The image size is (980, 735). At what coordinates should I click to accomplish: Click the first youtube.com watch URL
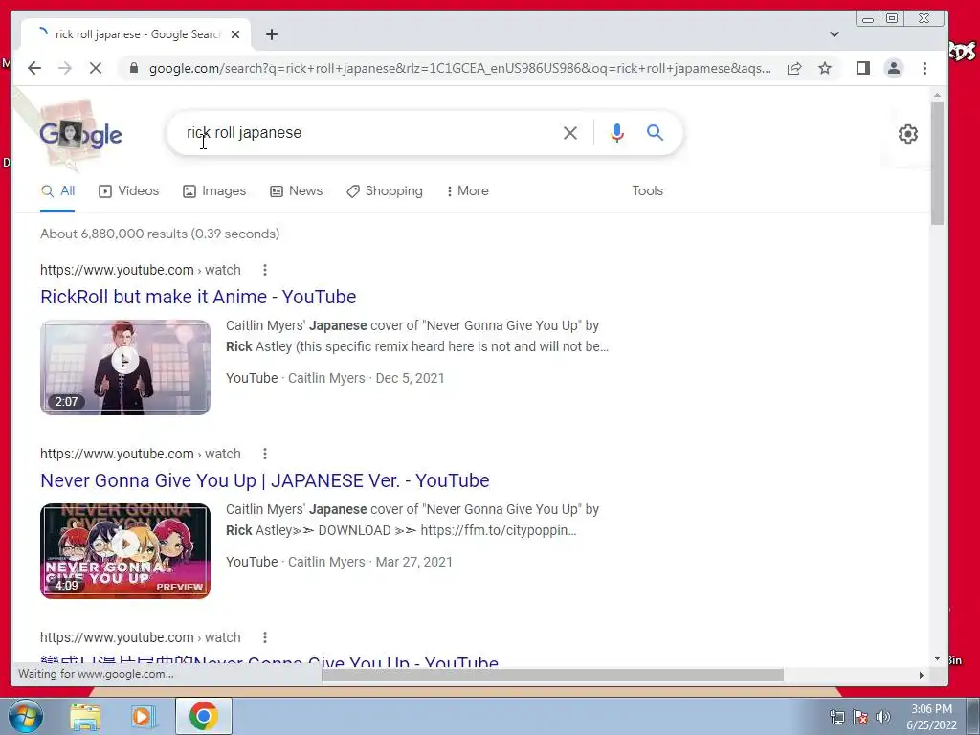141,270
